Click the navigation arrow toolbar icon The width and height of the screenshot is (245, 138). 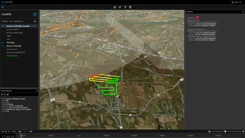125,7
